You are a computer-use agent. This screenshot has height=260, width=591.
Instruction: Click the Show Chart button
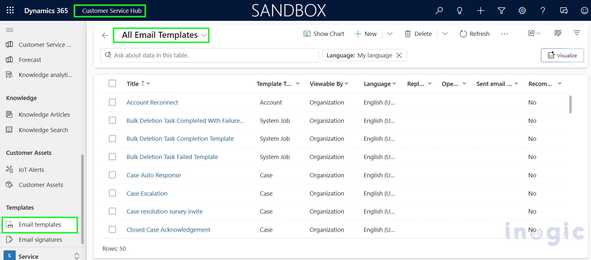[324, 34]
